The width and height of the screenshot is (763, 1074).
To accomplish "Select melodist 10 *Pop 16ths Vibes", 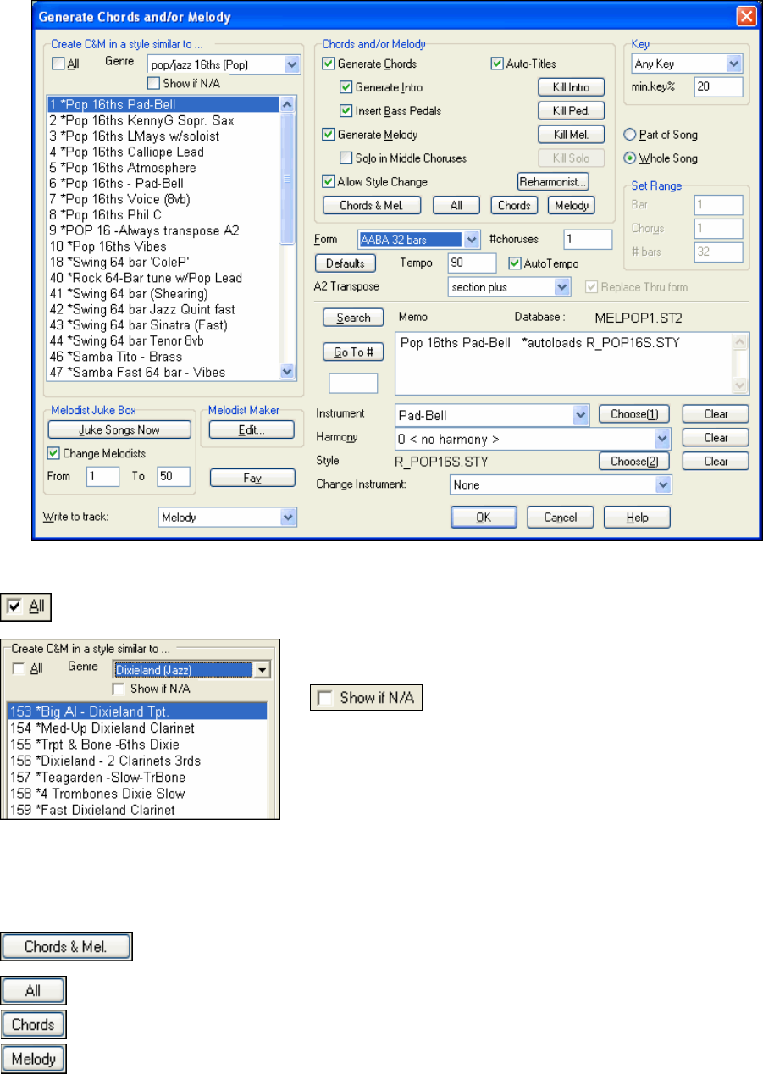I will coord(163,246).
